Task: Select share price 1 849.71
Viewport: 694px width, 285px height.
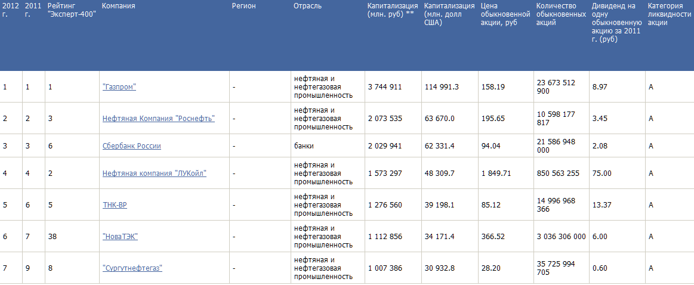Action: pos(496,174)
